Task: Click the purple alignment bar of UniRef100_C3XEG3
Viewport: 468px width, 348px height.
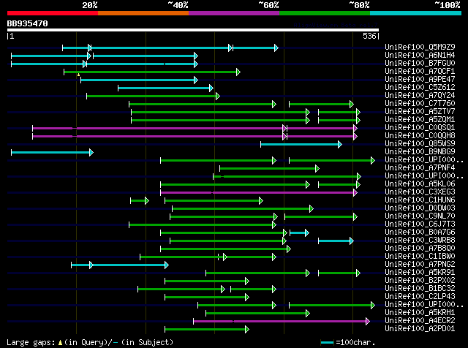Action: tap(259, 193)
